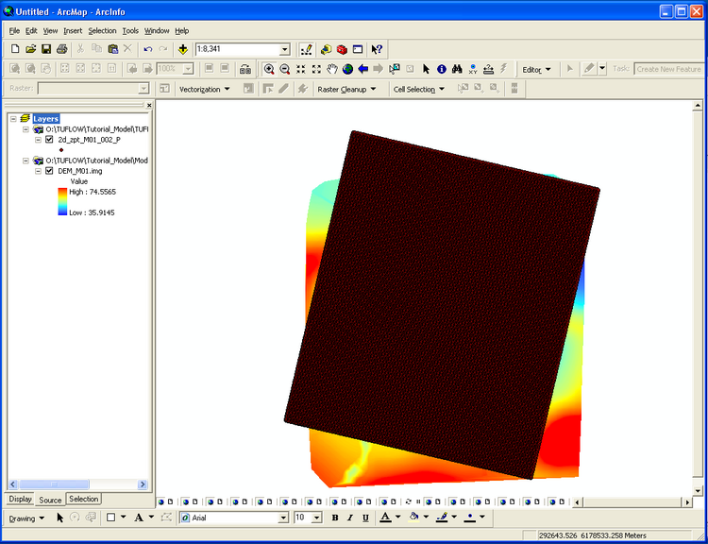Activate the Pan hand tool
Image resolution: width=708 pixels, height=544 pixels.
coord(332,69)
